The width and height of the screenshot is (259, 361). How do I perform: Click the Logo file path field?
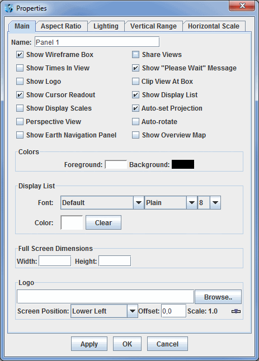pyautogui.click(x=106, y=297)
